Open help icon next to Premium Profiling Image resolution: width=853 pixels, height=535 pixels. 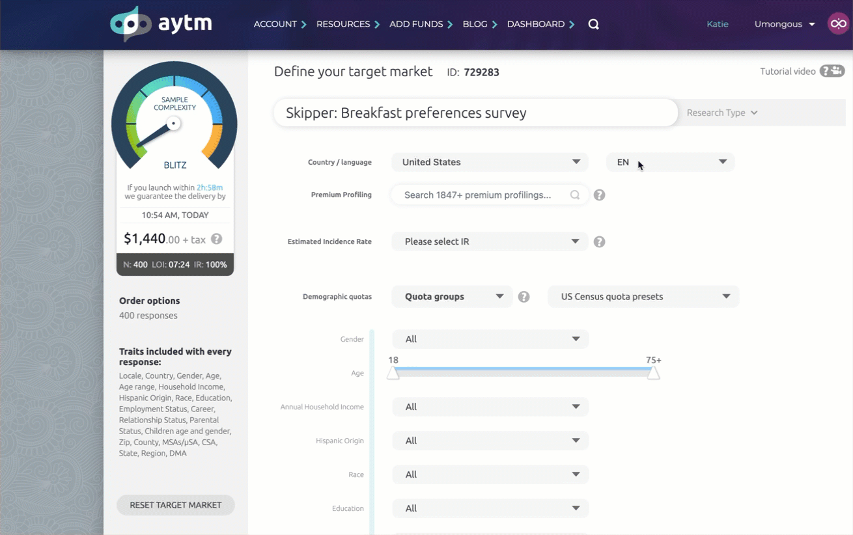(599, 195)
